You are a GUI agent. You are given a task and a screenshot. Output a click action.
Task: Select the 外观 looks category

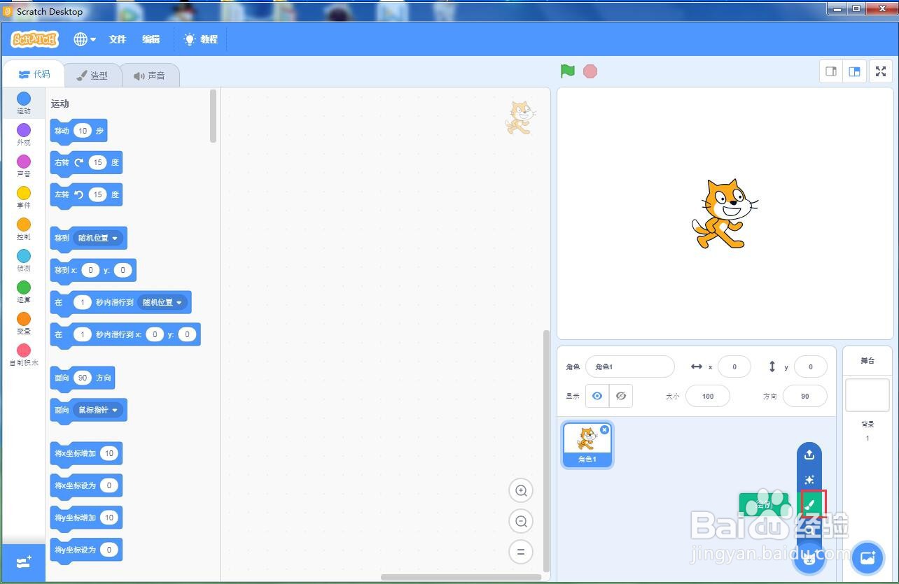click(x=24, y=134)
